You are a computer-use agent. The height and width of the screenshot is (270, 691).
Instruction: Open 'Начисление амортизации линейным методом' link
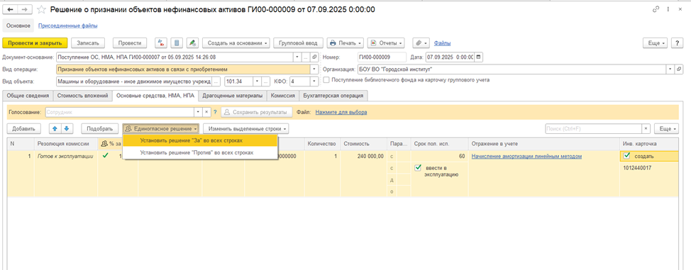coord(526,156)
